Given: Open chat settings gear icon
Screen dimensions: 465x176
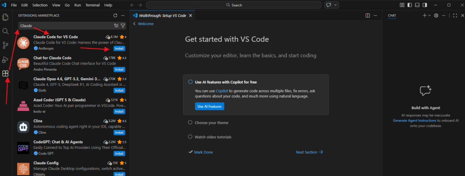Looking at the screenshot, I should [436, 16].
